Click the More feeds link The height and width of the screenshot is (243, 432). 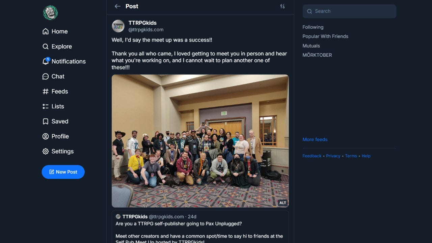(315, 139)
